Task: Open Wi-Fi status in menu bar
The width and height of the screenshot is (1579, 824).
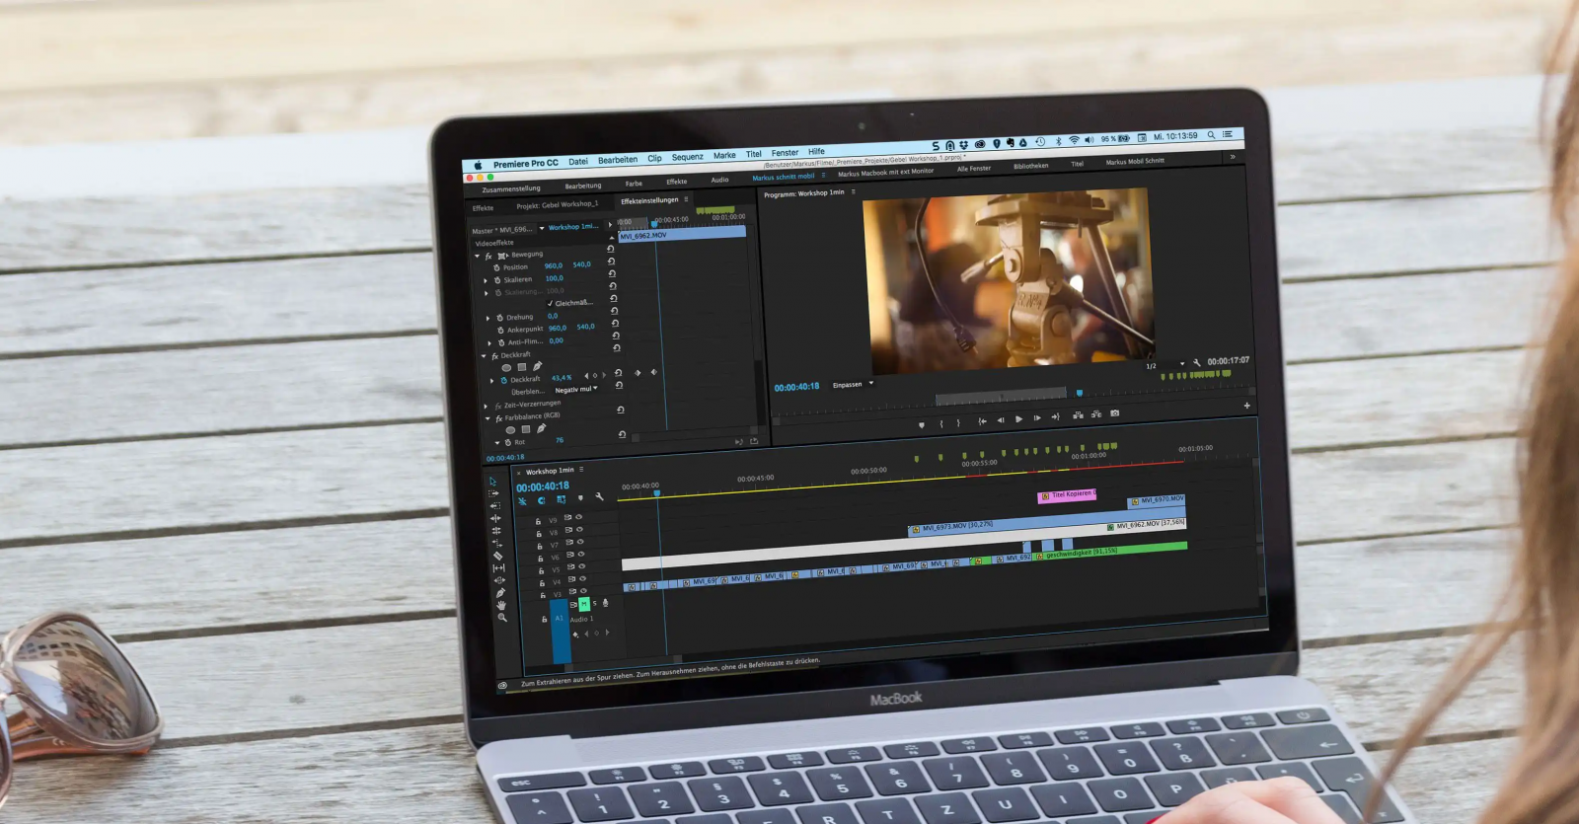Action: (1074, 140)
